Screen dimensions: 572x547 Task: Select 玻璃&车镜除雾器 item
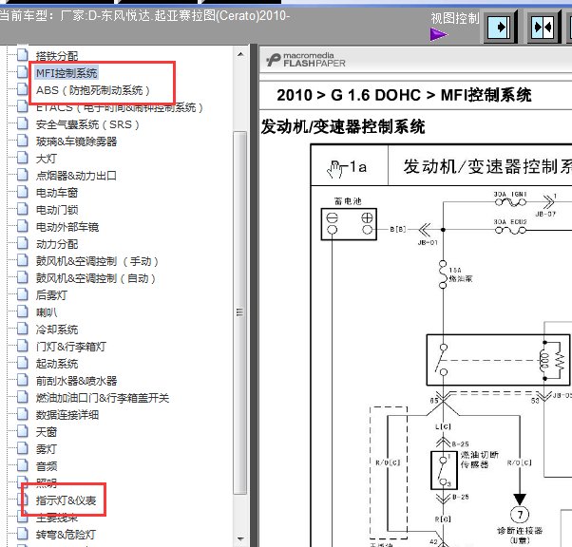(x=76, y=141)
